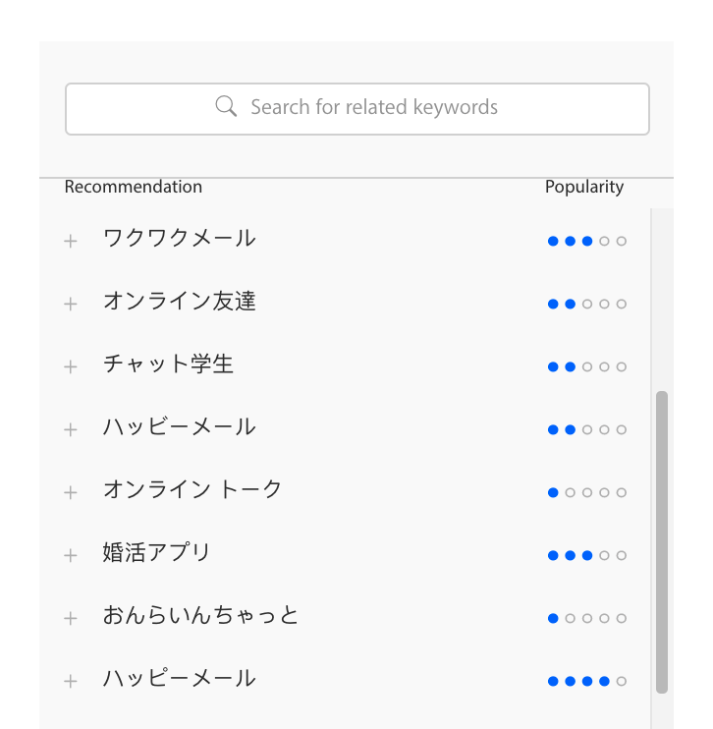Focus the Search for related keywords field
Viewport: 713px width, 729px height.
click(x=356, y=109)
